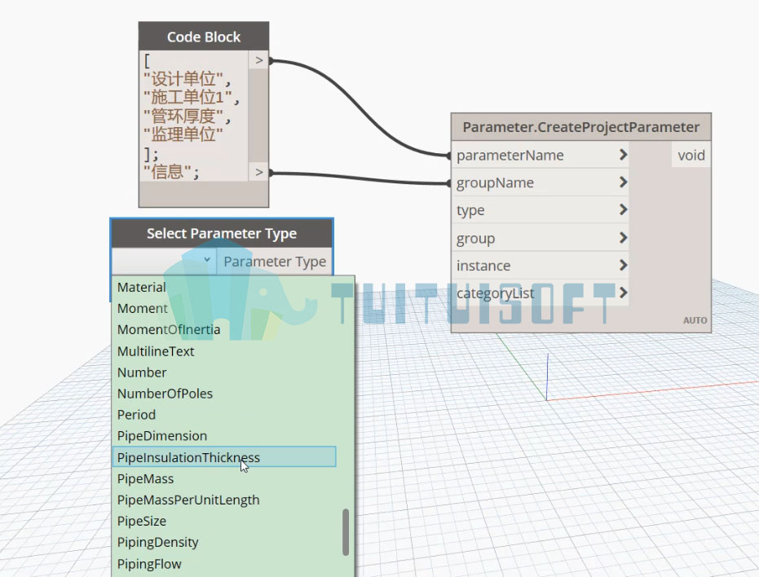The width and height of the screenshot is (759, 577).
Task: Select the Code Block node title
Action: click(204, 37)
